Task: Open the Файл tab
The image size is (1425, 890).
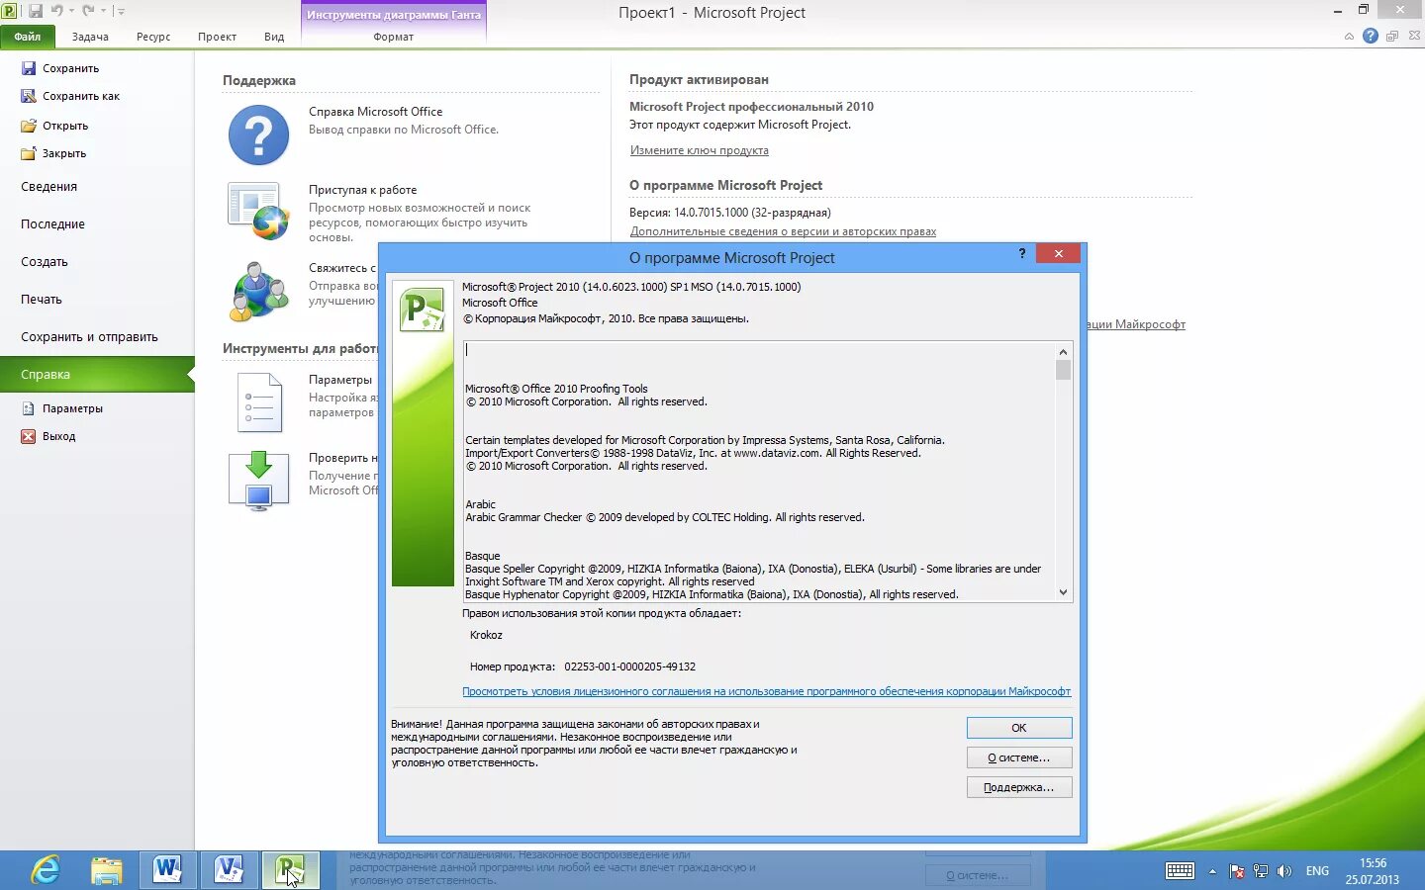Action: [28, 37]
